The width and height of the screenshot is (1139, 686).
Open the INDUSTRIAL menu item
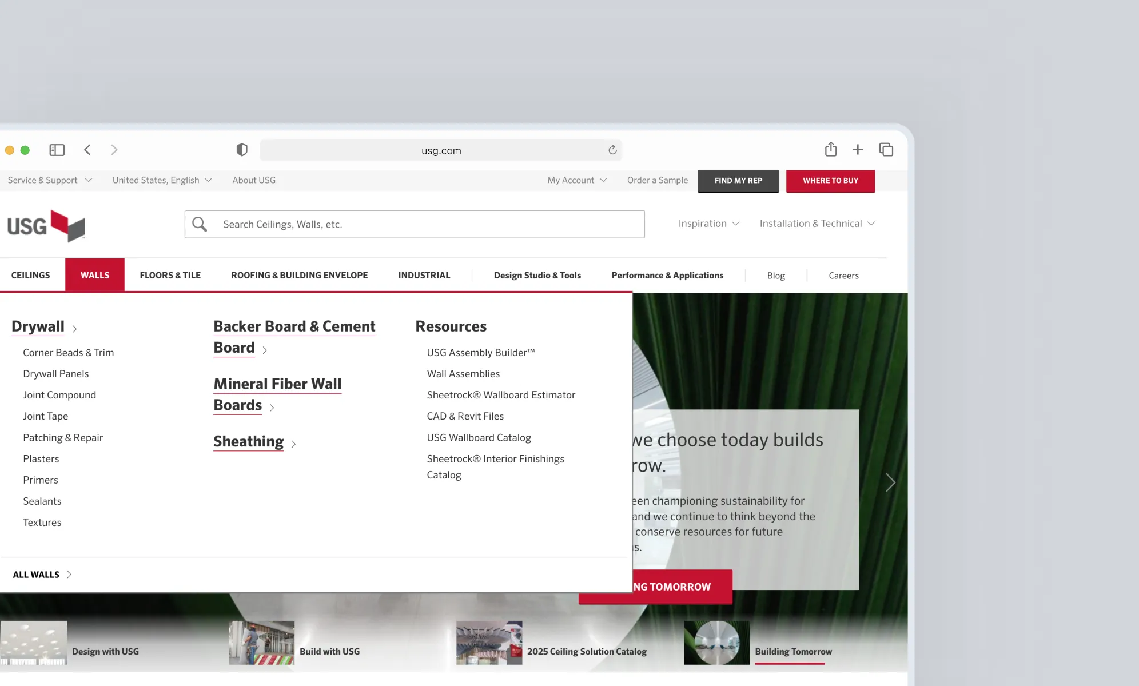click(424, 275)
